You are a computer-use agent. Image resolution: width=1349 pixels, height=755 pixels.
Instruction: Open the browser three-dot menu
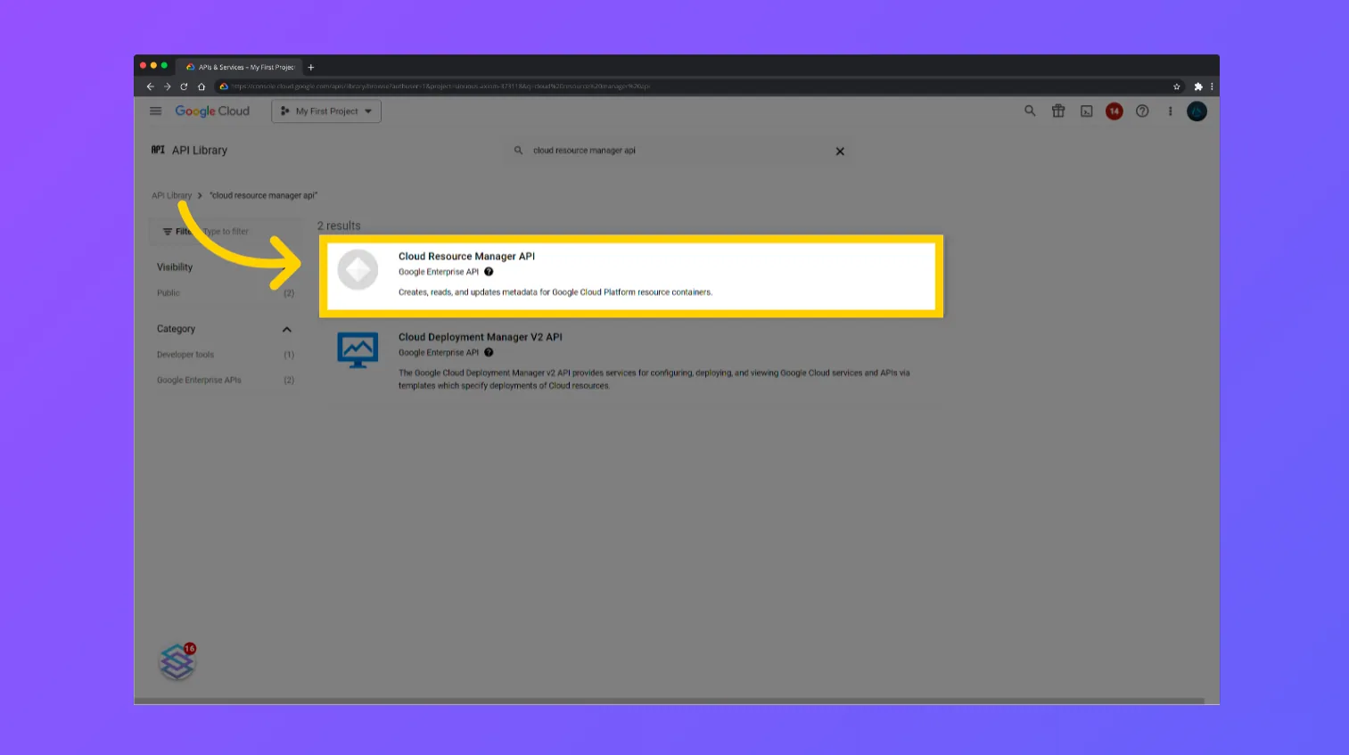pos(1212,86)
